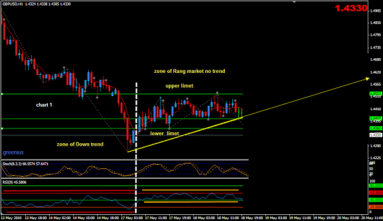Click the '18 May 11:00' time axis label

click(228, 218)
